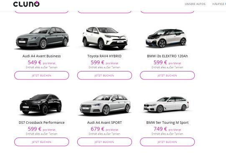The width and height of the screenshot is (226, 155).
Task: Select the title 'Audi A4 Avant Business'
Action: 41,56
